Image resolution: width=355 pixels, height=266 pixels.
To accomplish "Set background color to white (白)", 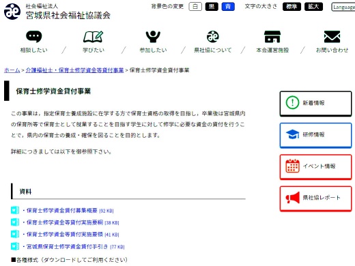I will coord(195,7).
